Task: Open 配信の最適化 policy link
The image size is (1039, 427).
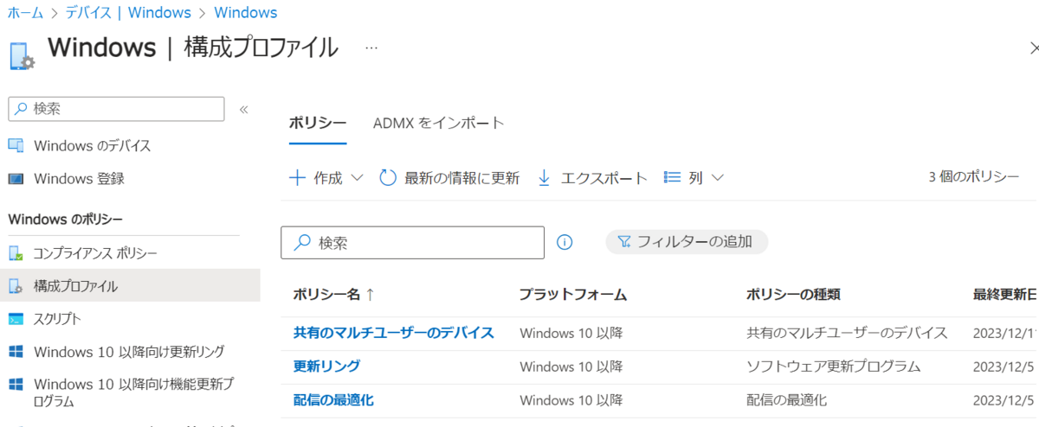Action: point(334,400)
